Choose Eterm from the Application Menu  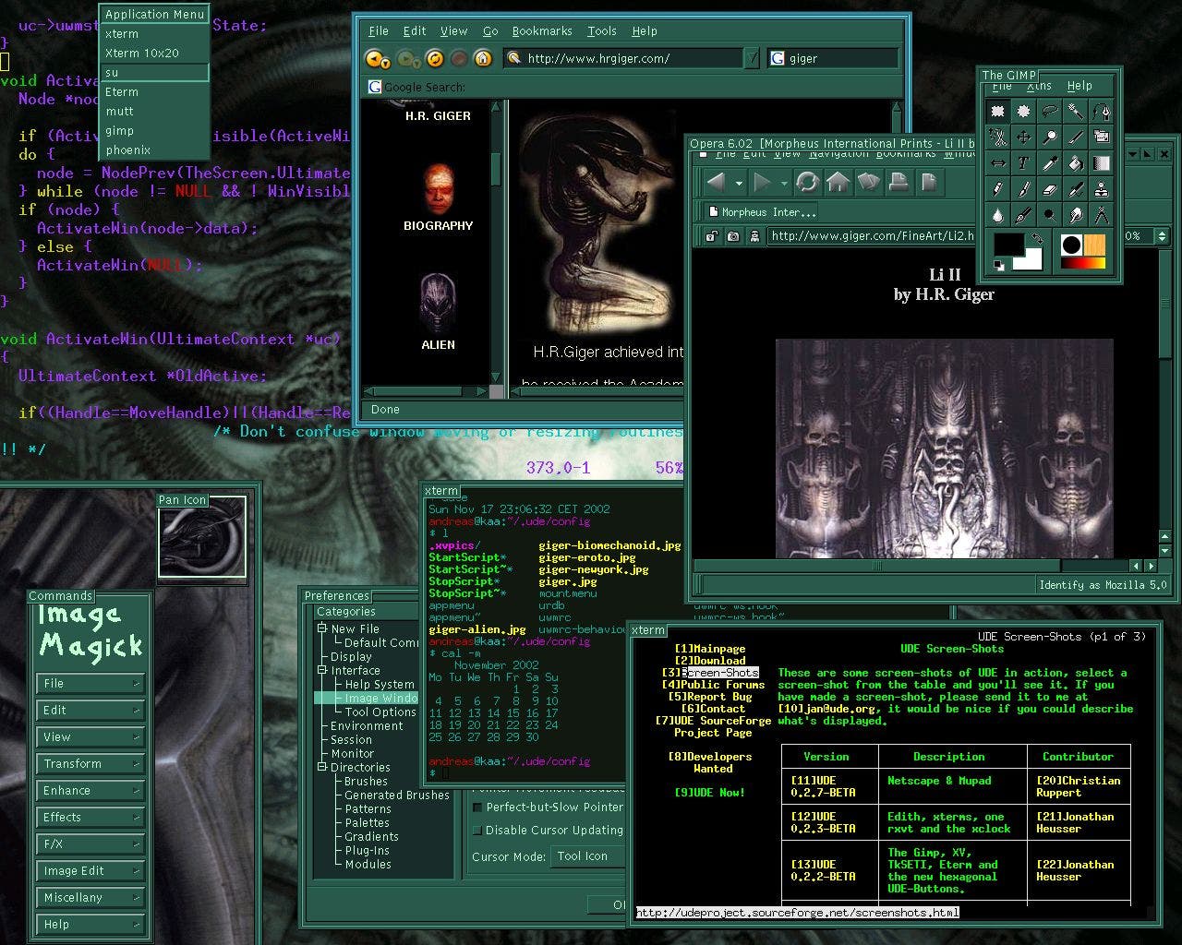point(122,92)
